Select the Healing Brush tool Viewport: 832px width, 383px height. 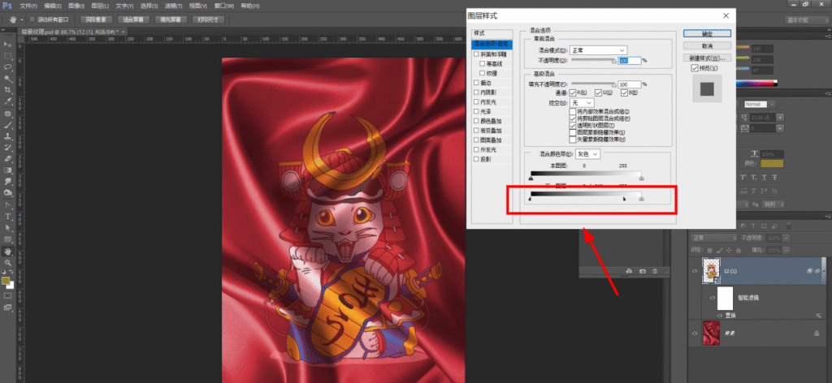(x=8, y=114)
